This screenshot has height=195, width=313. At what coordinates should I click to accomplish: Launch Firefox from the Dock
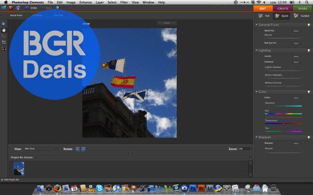(57, 188)
